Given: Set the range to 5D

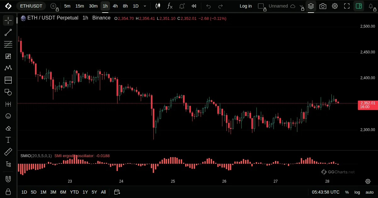Looking at the screenshot, I should click(x=34, y=192).
